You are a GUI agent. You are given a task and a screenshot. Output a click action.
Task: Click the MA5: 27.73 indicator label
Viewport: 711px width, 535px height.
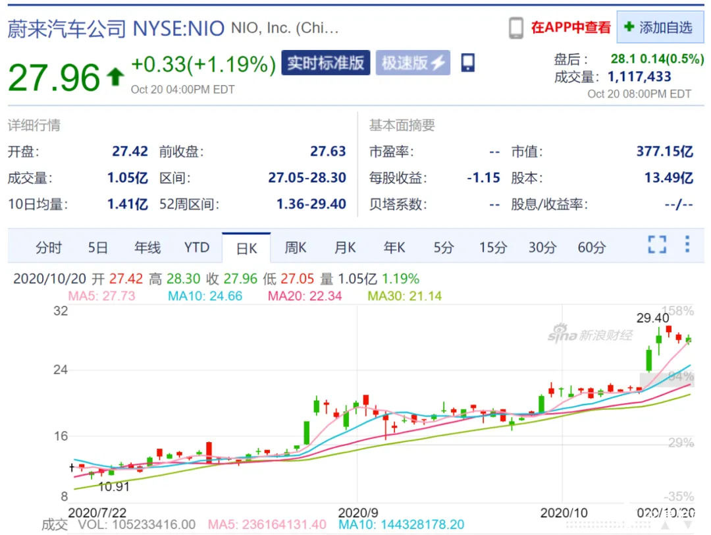101,296
